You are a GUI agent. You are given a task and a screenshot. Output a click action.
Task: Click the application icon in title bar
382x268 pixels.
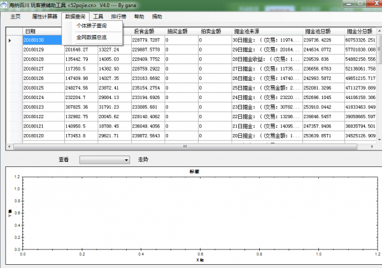[x=5, y=5]
